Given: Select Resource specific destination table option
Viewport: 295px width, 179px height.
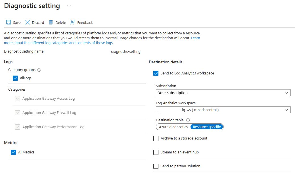Looking at the screenshot, I should click(x=207, y=127).
